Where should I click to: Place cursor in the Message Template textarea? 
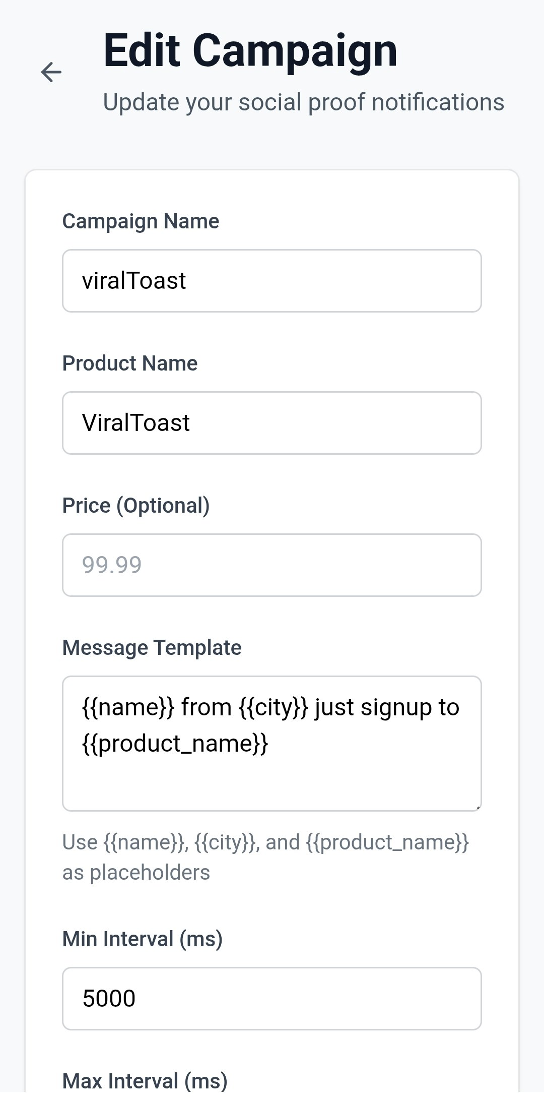pos(272,741)
